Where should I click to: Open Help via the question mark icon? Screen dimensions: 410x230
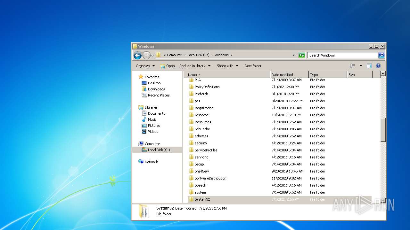coord(378,66)
